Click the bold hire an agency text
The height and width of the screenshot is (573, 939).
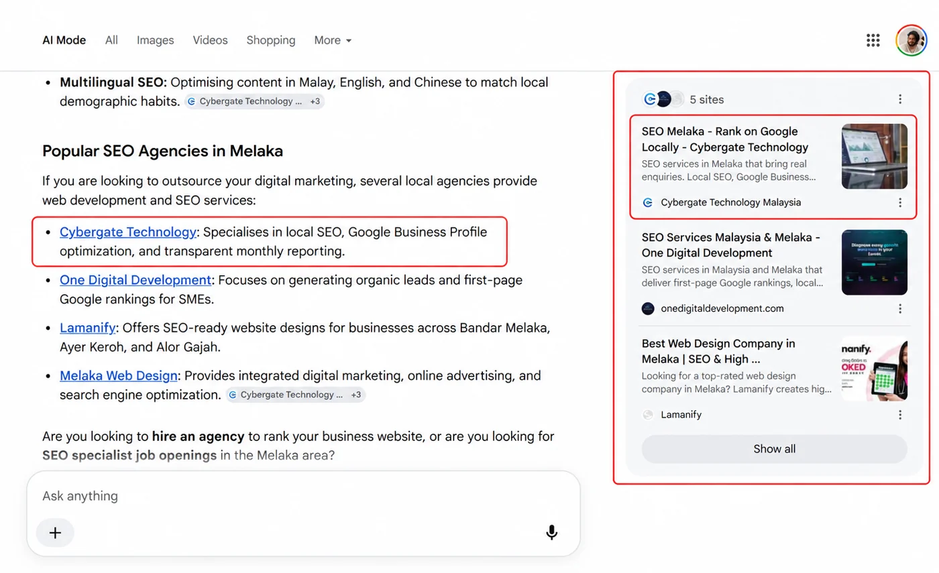tap(198, 436)
